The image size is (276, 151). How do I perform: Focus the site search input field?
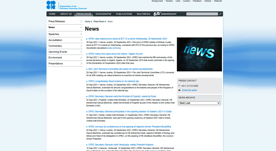(x=202, y=14)
